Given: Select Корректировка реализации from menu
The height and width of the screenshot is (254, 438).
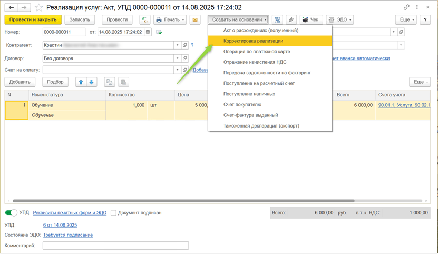Looking at the screenshot, I should click(x=253, y=41).
